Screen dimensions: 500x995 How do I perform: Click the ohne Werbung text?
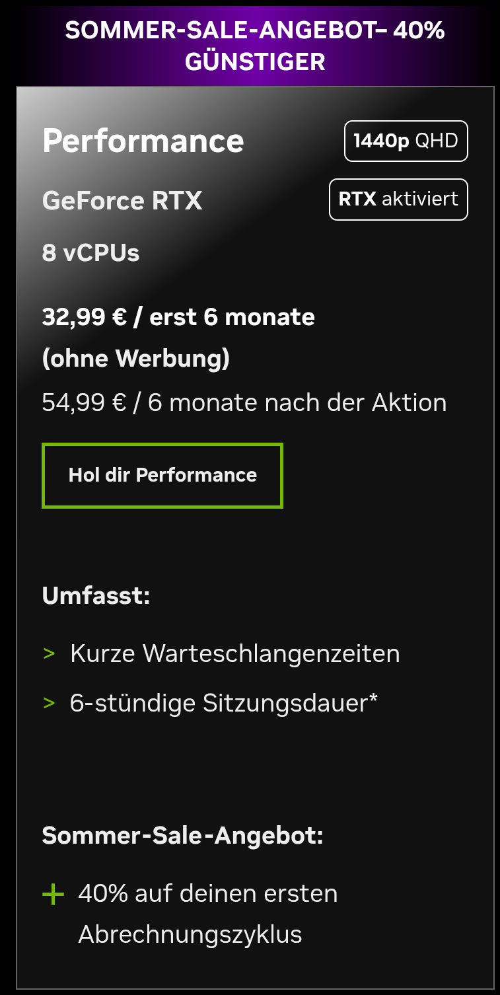pos(136,359)
